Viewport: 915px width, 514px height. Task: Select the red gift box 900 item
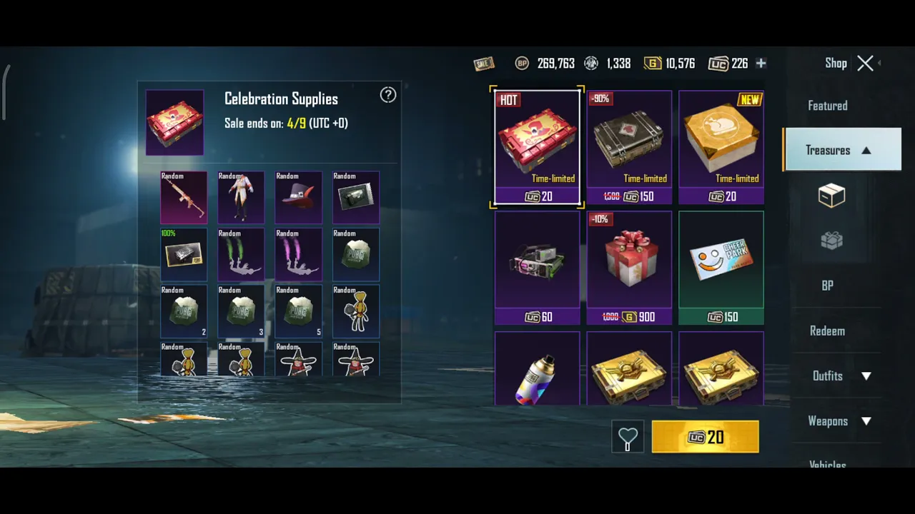[x=629, y=268]
